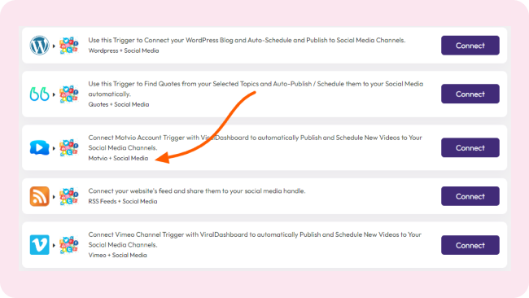Click social media cluster icon in Quotes row
Viewport: 529px width, 298px height.
(x=69, y=94)
